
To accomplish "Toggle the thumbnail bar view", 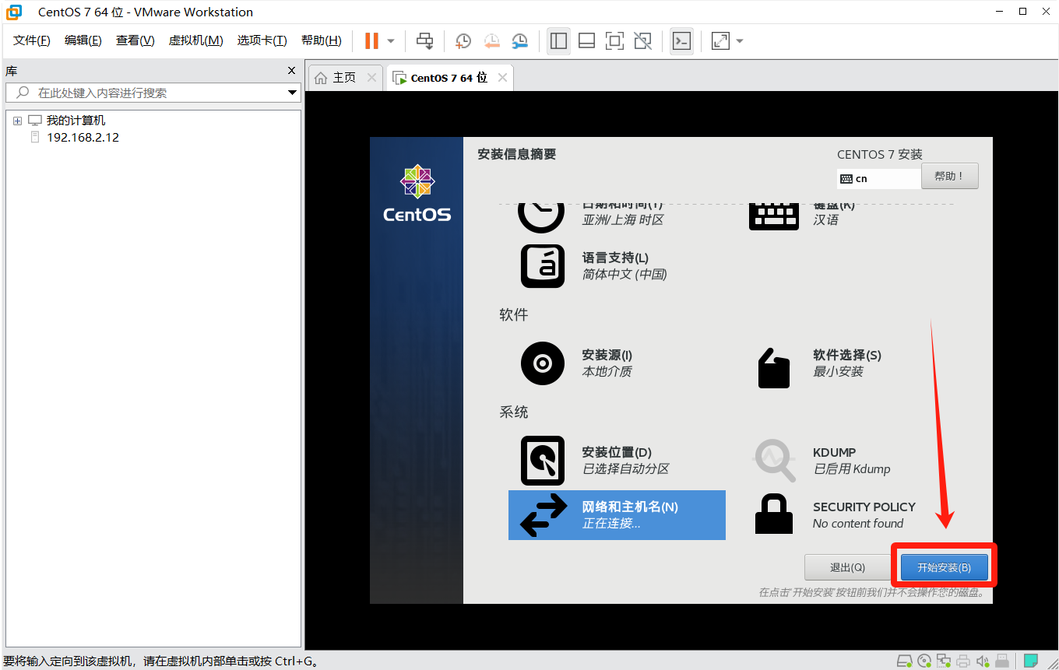I will coord(586,40).
